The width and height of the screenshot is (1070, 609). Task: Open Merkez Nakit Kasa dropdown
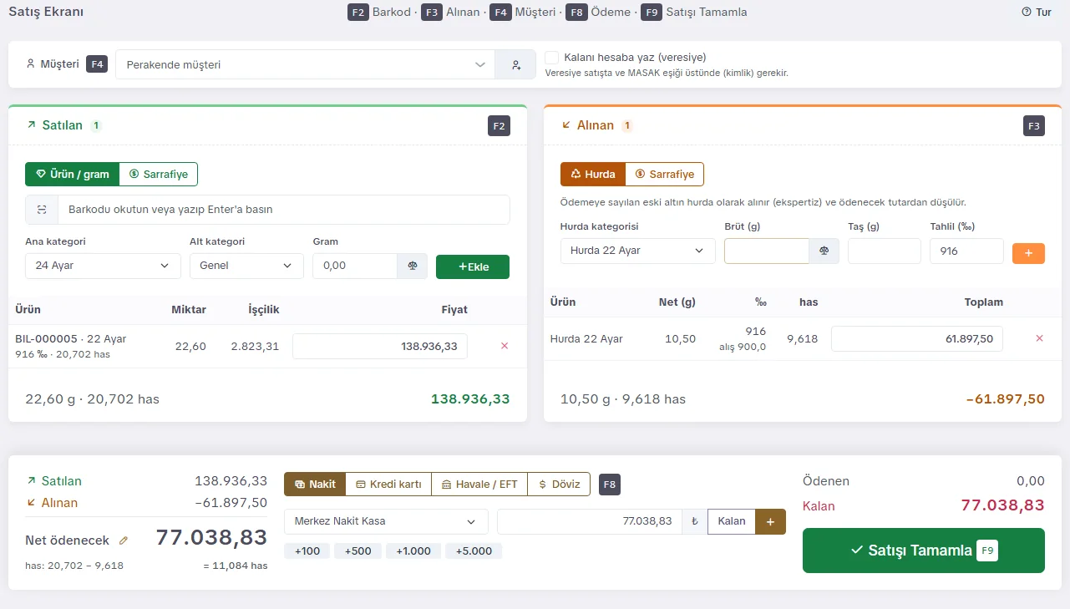(386, 521)
